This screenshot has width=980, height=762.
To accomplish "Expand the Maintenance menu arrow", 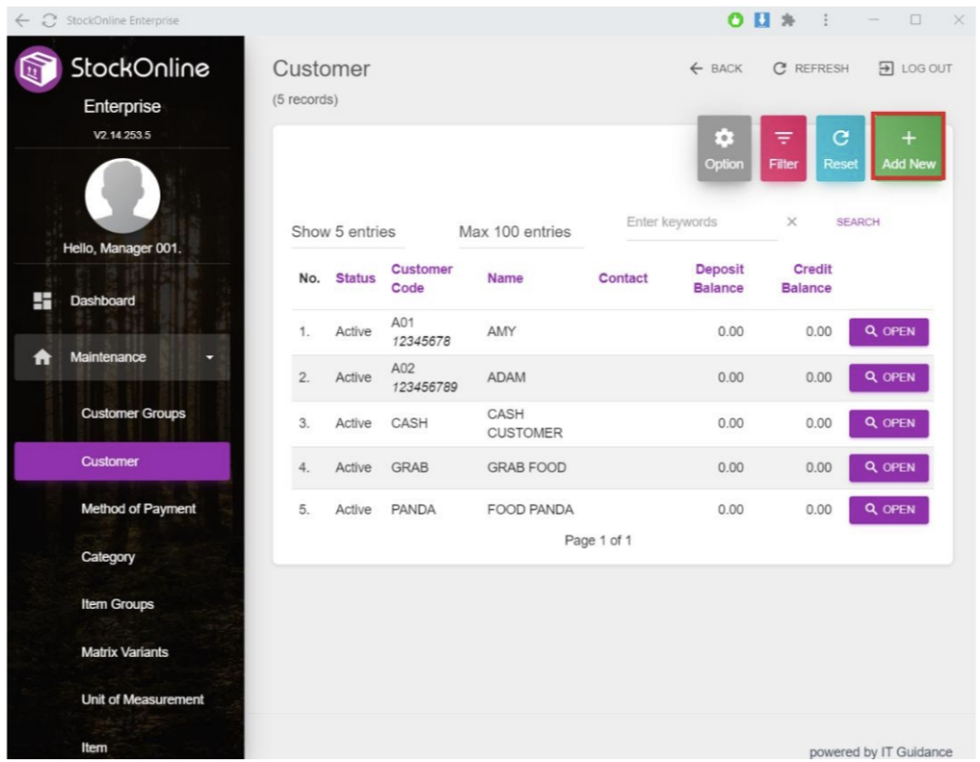I will tap(210, 358).
